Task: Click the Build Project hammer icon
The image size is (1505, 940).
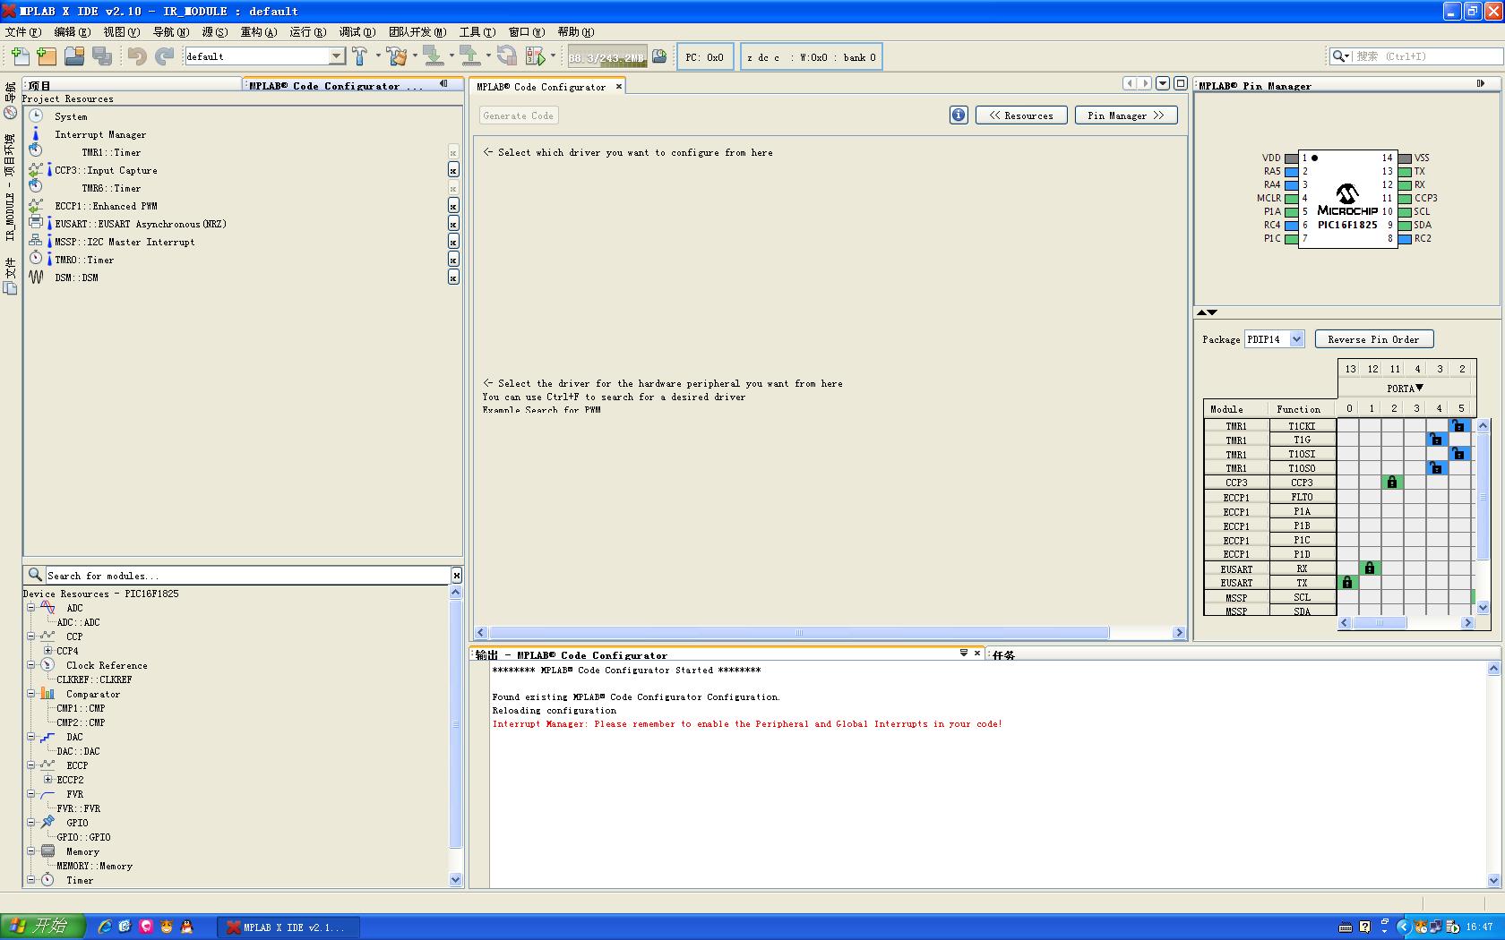Action: pyautogui.click(x=360, y=56)
